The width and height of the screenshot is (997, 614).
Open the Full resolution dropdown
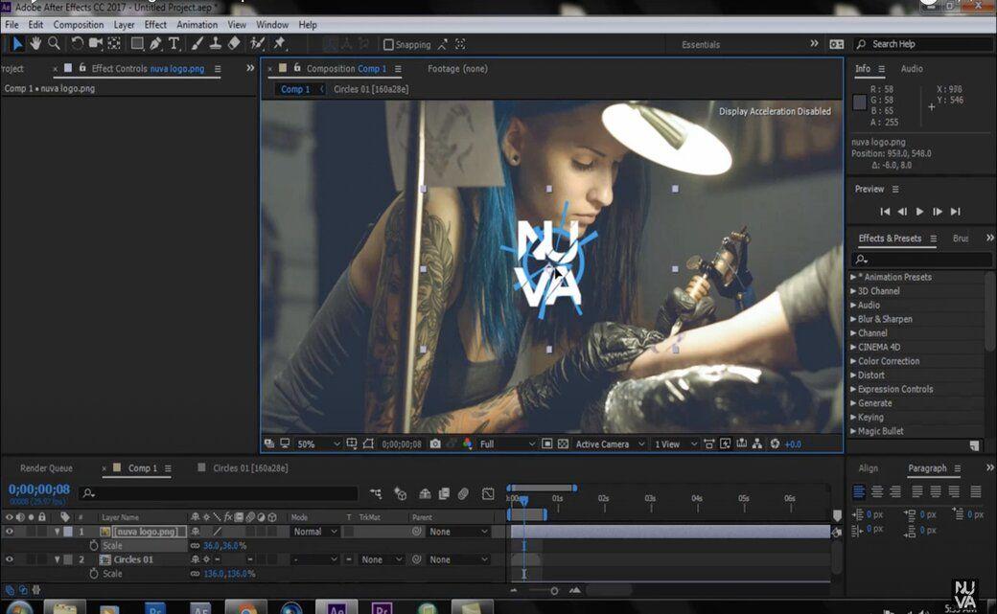pos(507,443)
